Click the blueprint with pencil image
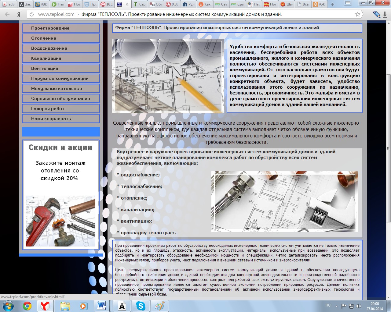391x312 pixels. [x=168, y=76]
